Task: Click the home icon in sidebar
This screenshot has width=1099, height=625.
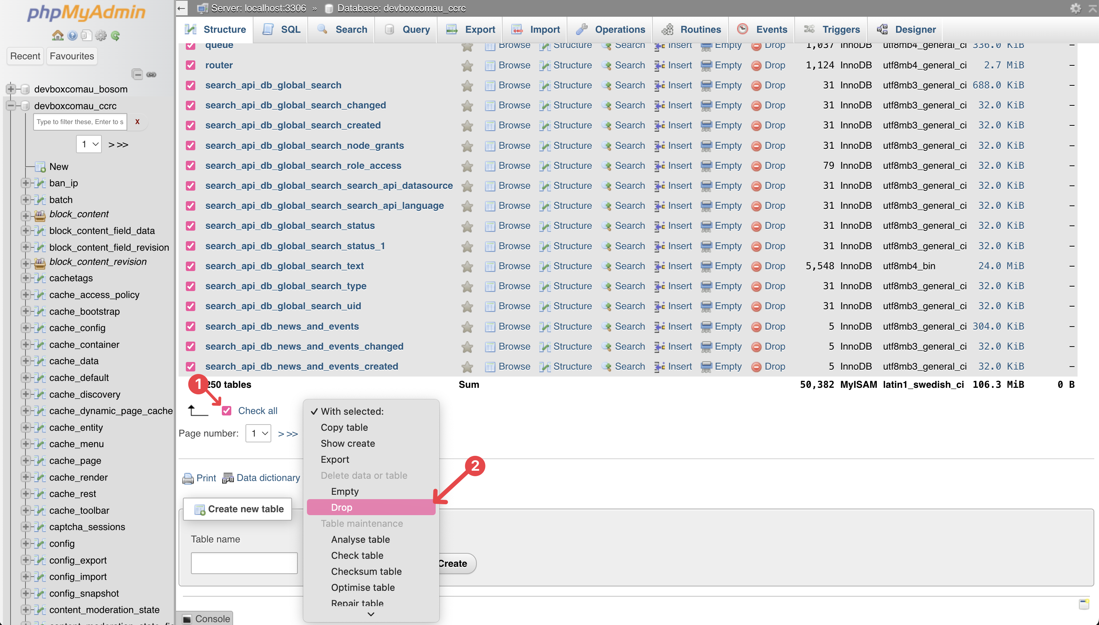Action: (x=57, y=36)
